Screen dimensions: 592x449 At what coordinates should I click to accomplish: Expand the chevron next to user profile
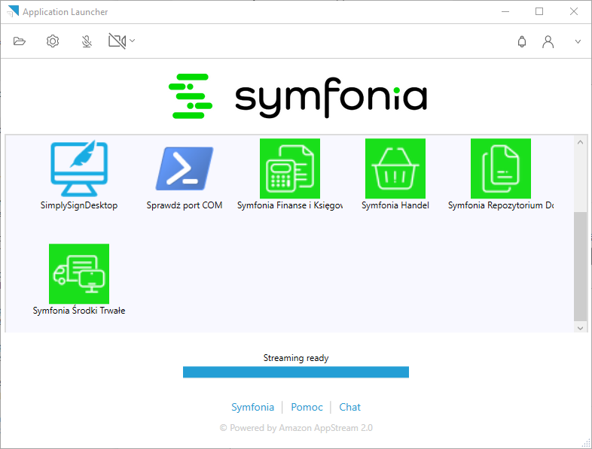(x=578, y=42)
